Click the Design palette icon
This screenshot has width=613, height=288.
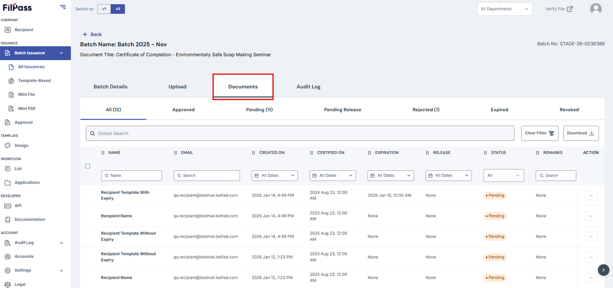click(x=8, y=145)
